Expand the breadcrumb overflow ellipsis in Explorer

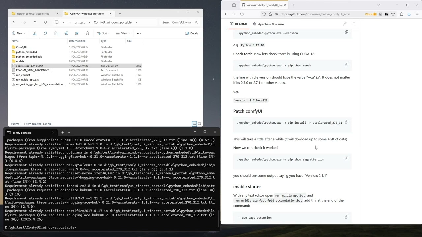point(70,22)
